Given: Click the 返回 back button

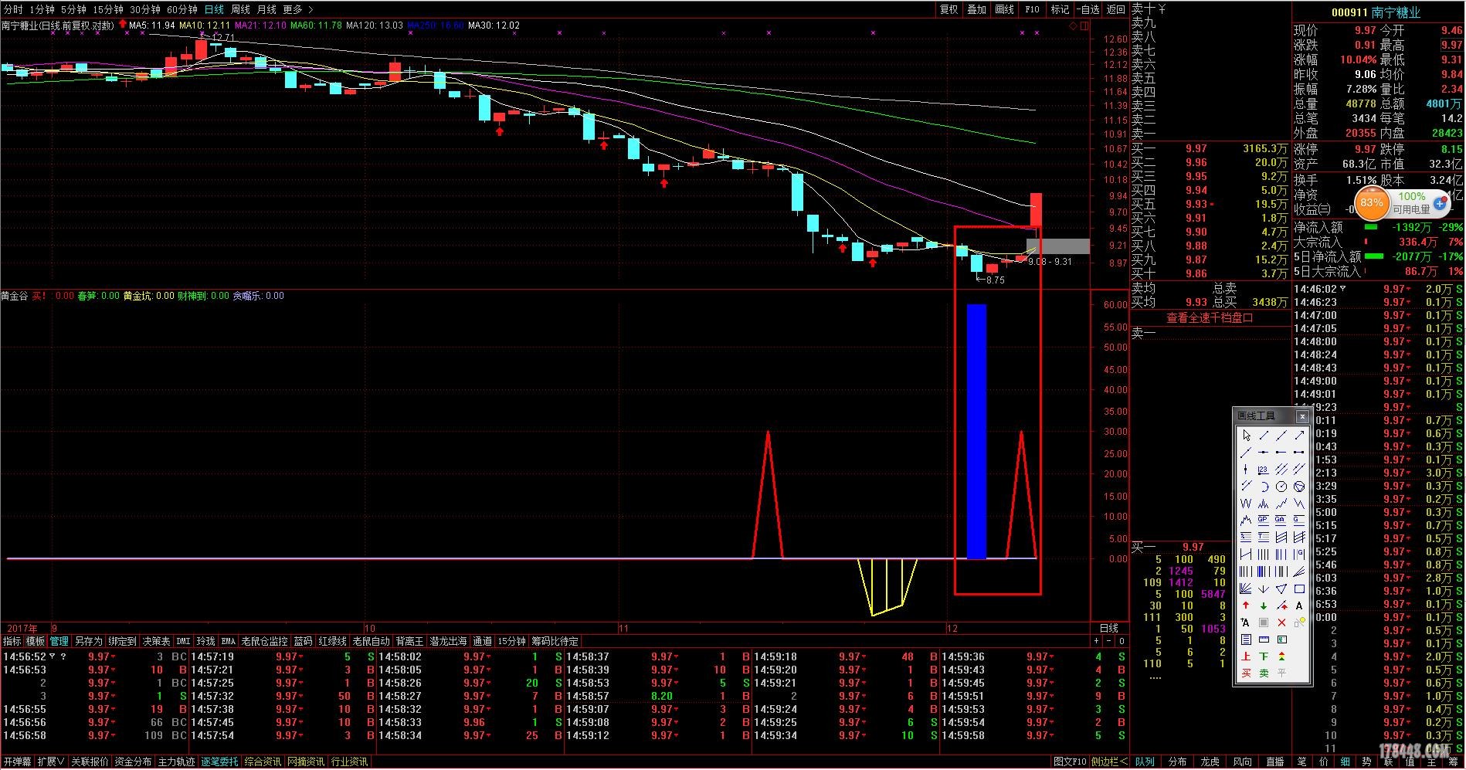Looking at the screenshot, I should (1115, 9).
